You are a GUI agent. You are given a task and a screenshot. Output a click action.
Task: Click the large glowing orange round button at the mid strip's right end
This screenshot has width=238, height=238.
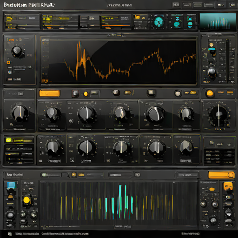click(210, 93)
